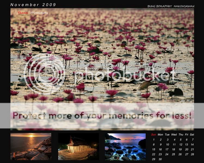Choose date 21 in the calendar

click(192, 149)
